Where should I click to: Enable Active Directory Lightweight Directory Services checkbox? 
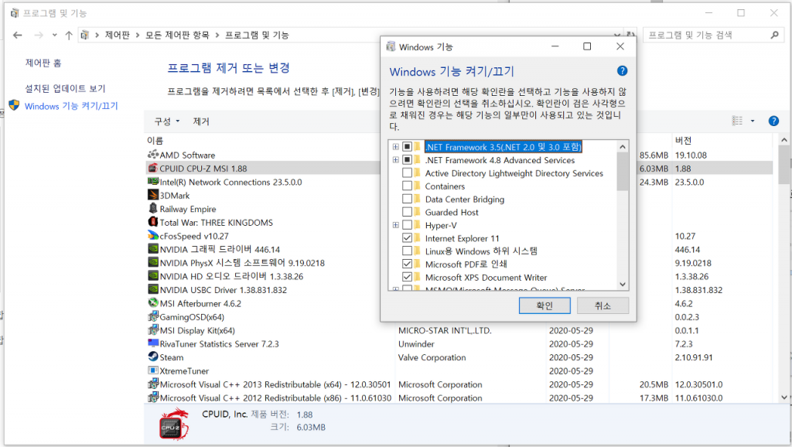tap(407, 173)
